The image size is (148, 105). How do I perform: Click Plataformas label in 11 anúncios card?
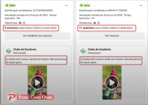[86, 23]
